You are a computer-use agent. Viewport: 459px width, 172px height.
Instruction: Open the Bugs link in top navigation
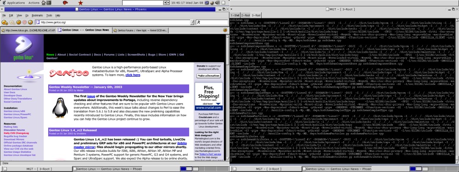tap(151, 55)
